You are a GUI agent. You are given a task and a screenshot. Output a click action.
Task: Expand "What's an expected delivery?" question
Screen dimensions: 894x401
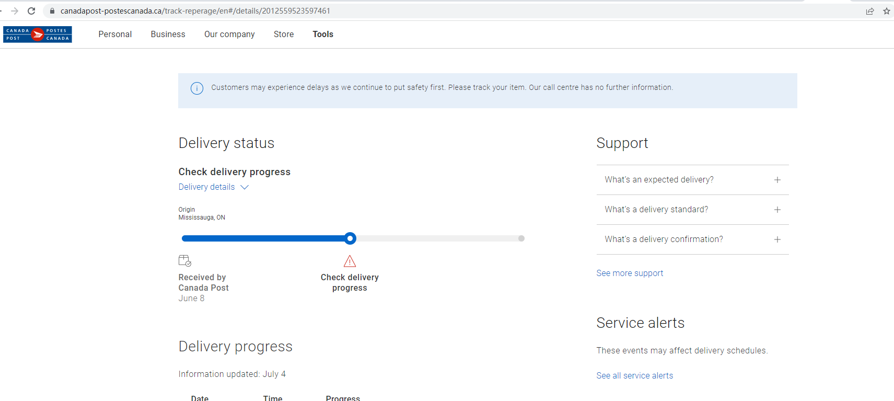[x=777, y=180]
